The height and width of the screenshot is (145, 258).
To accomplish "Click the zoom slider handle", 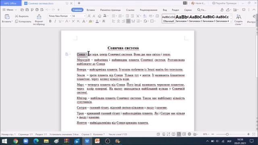I will [x=227, y=134].
